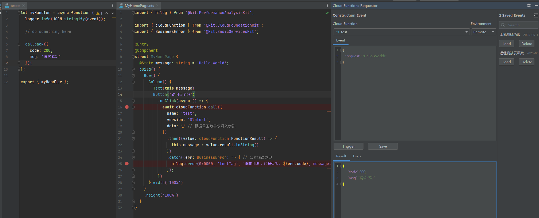Open Cloud Functions Requestor settings gear
Viewport: 539px width, 218px height.
click(529, 5)
